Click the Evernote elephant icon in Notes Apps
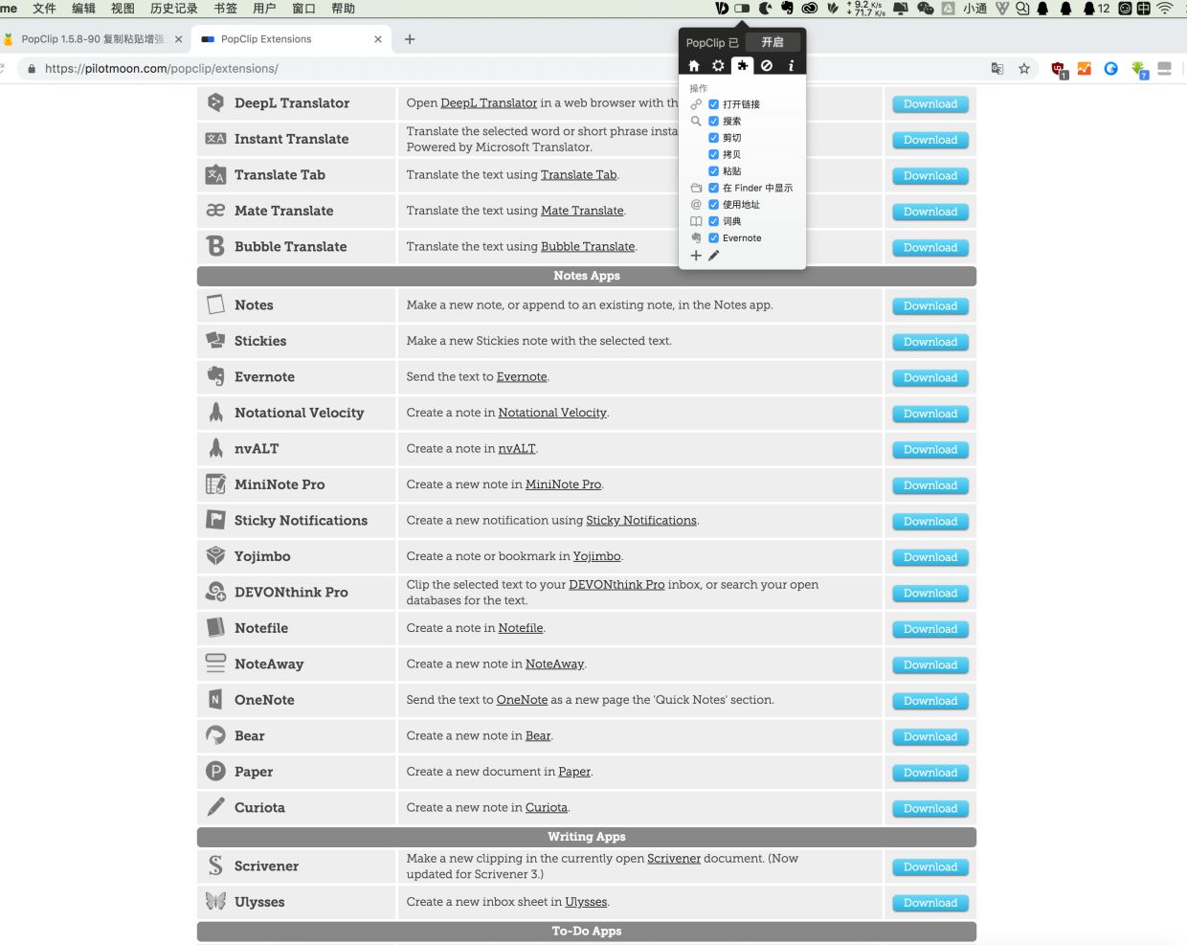Screen dimensions: 1187x945 pos(215,376)
